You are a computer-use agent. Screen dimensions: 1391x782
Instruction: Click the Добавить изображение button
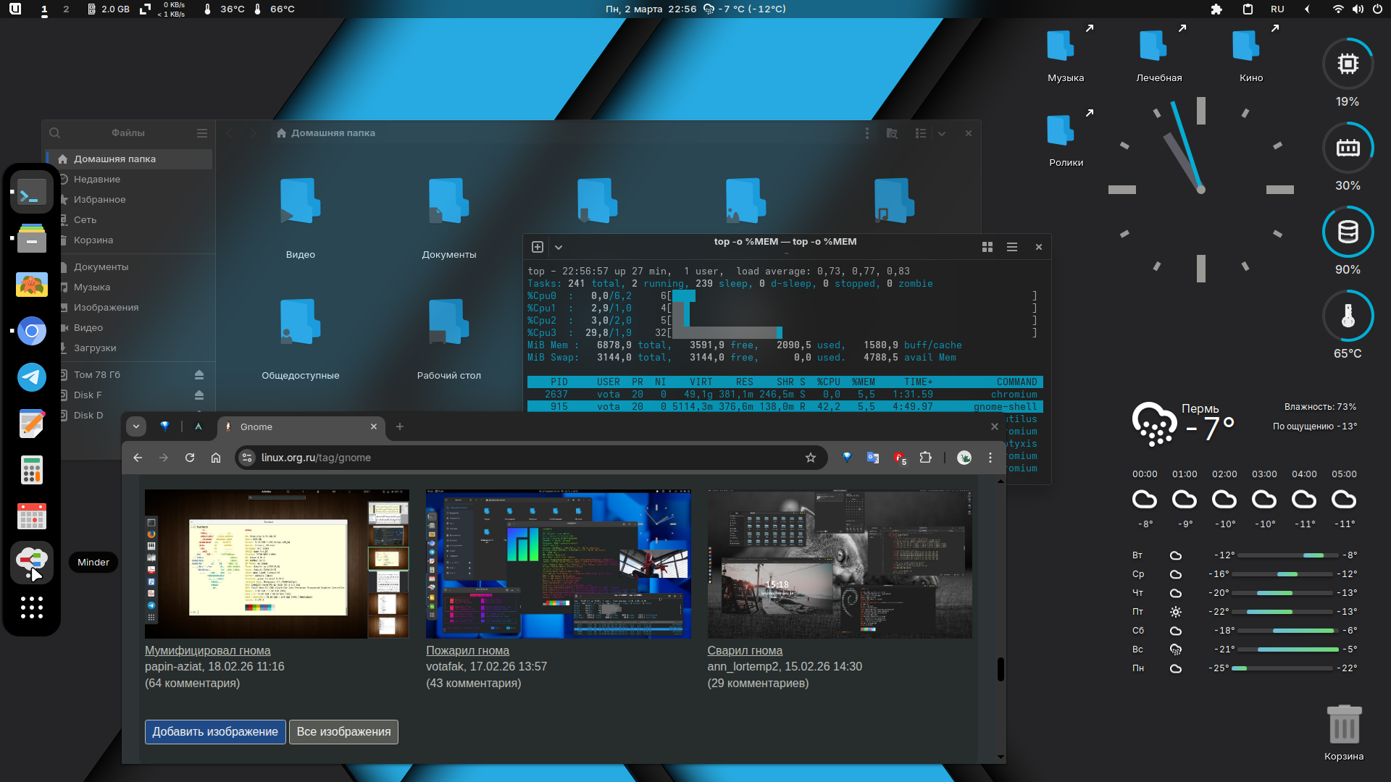point(215,731)
